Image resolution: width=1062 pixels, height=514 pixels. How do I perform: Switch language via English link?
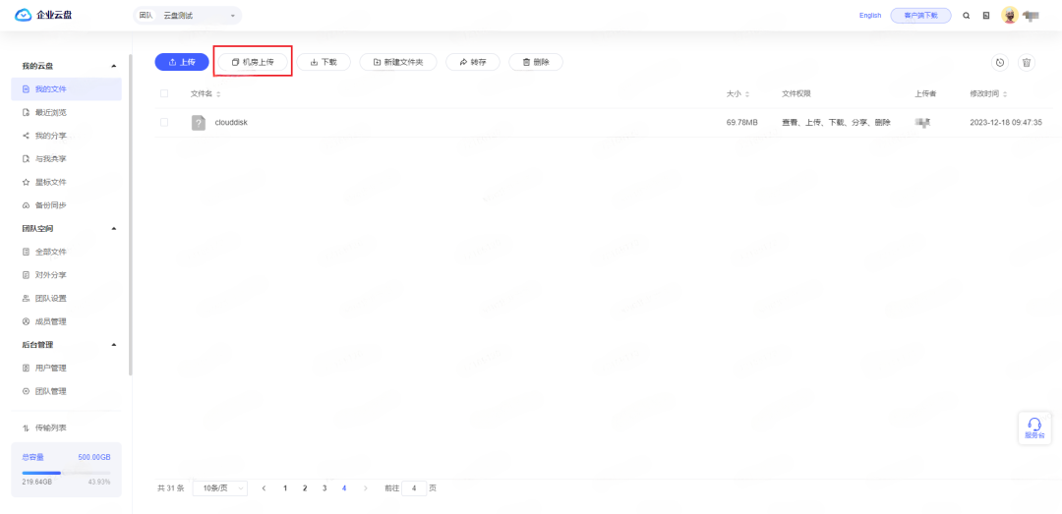click(x=870, y=16)
